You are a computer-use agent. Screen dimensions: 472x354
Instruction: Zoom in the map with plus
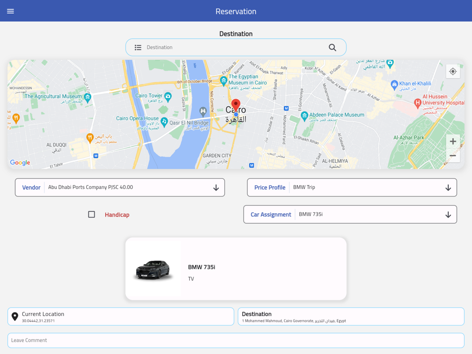click(x=453, y=142)
